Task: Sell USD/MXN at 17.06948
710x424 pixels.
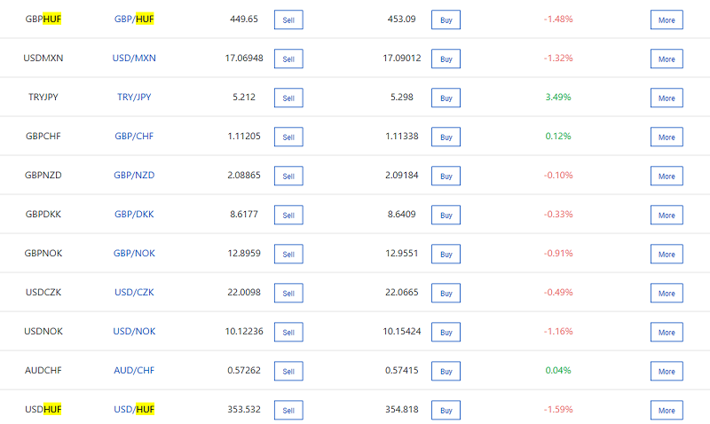Action: pyautogui.click(x=288, y=59)
